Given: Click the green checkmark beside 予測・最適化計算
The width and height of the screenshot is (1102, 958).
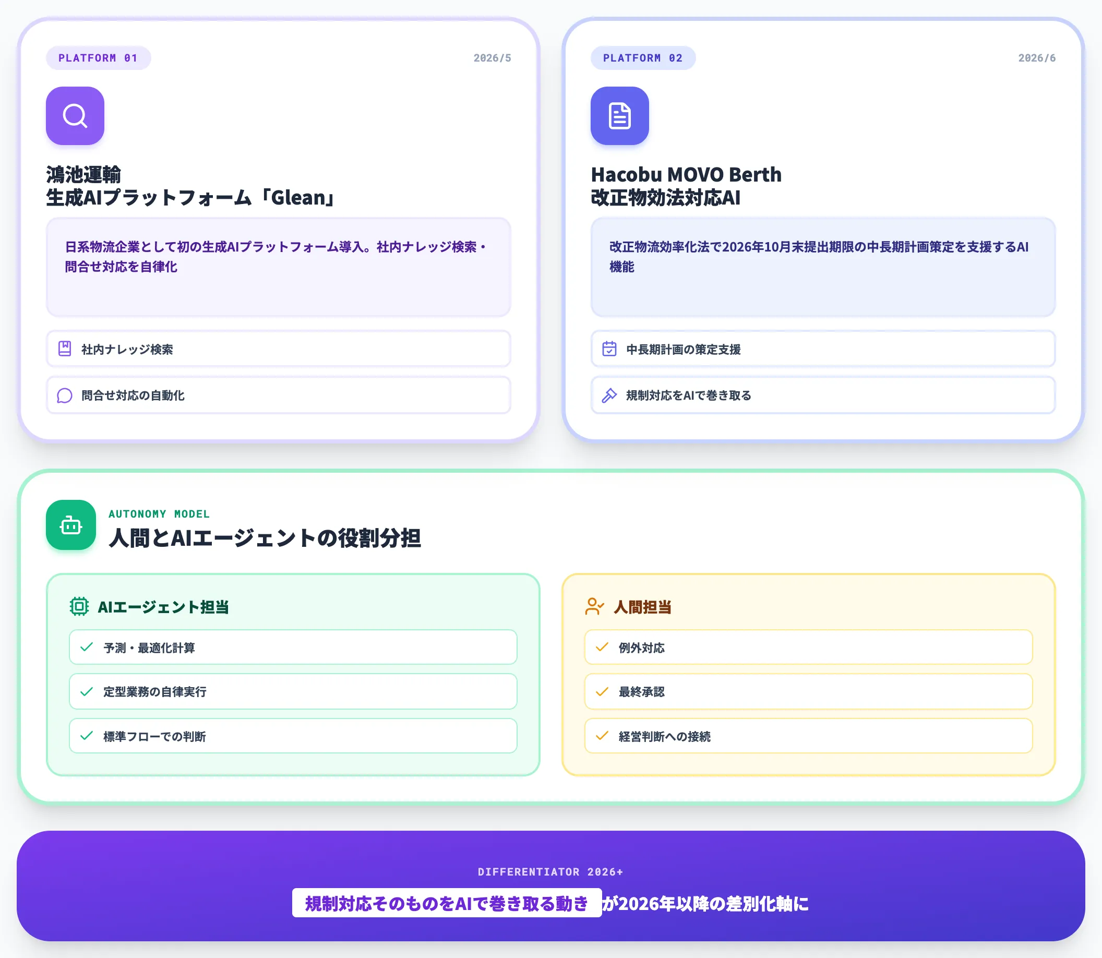Looking at the screenshot, I should (x=87, y=647).
